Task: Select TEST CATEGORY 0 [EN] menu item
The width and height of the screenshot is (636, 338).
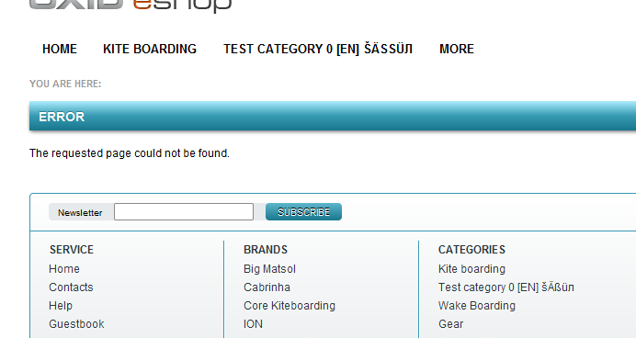Action: point(318,49)
